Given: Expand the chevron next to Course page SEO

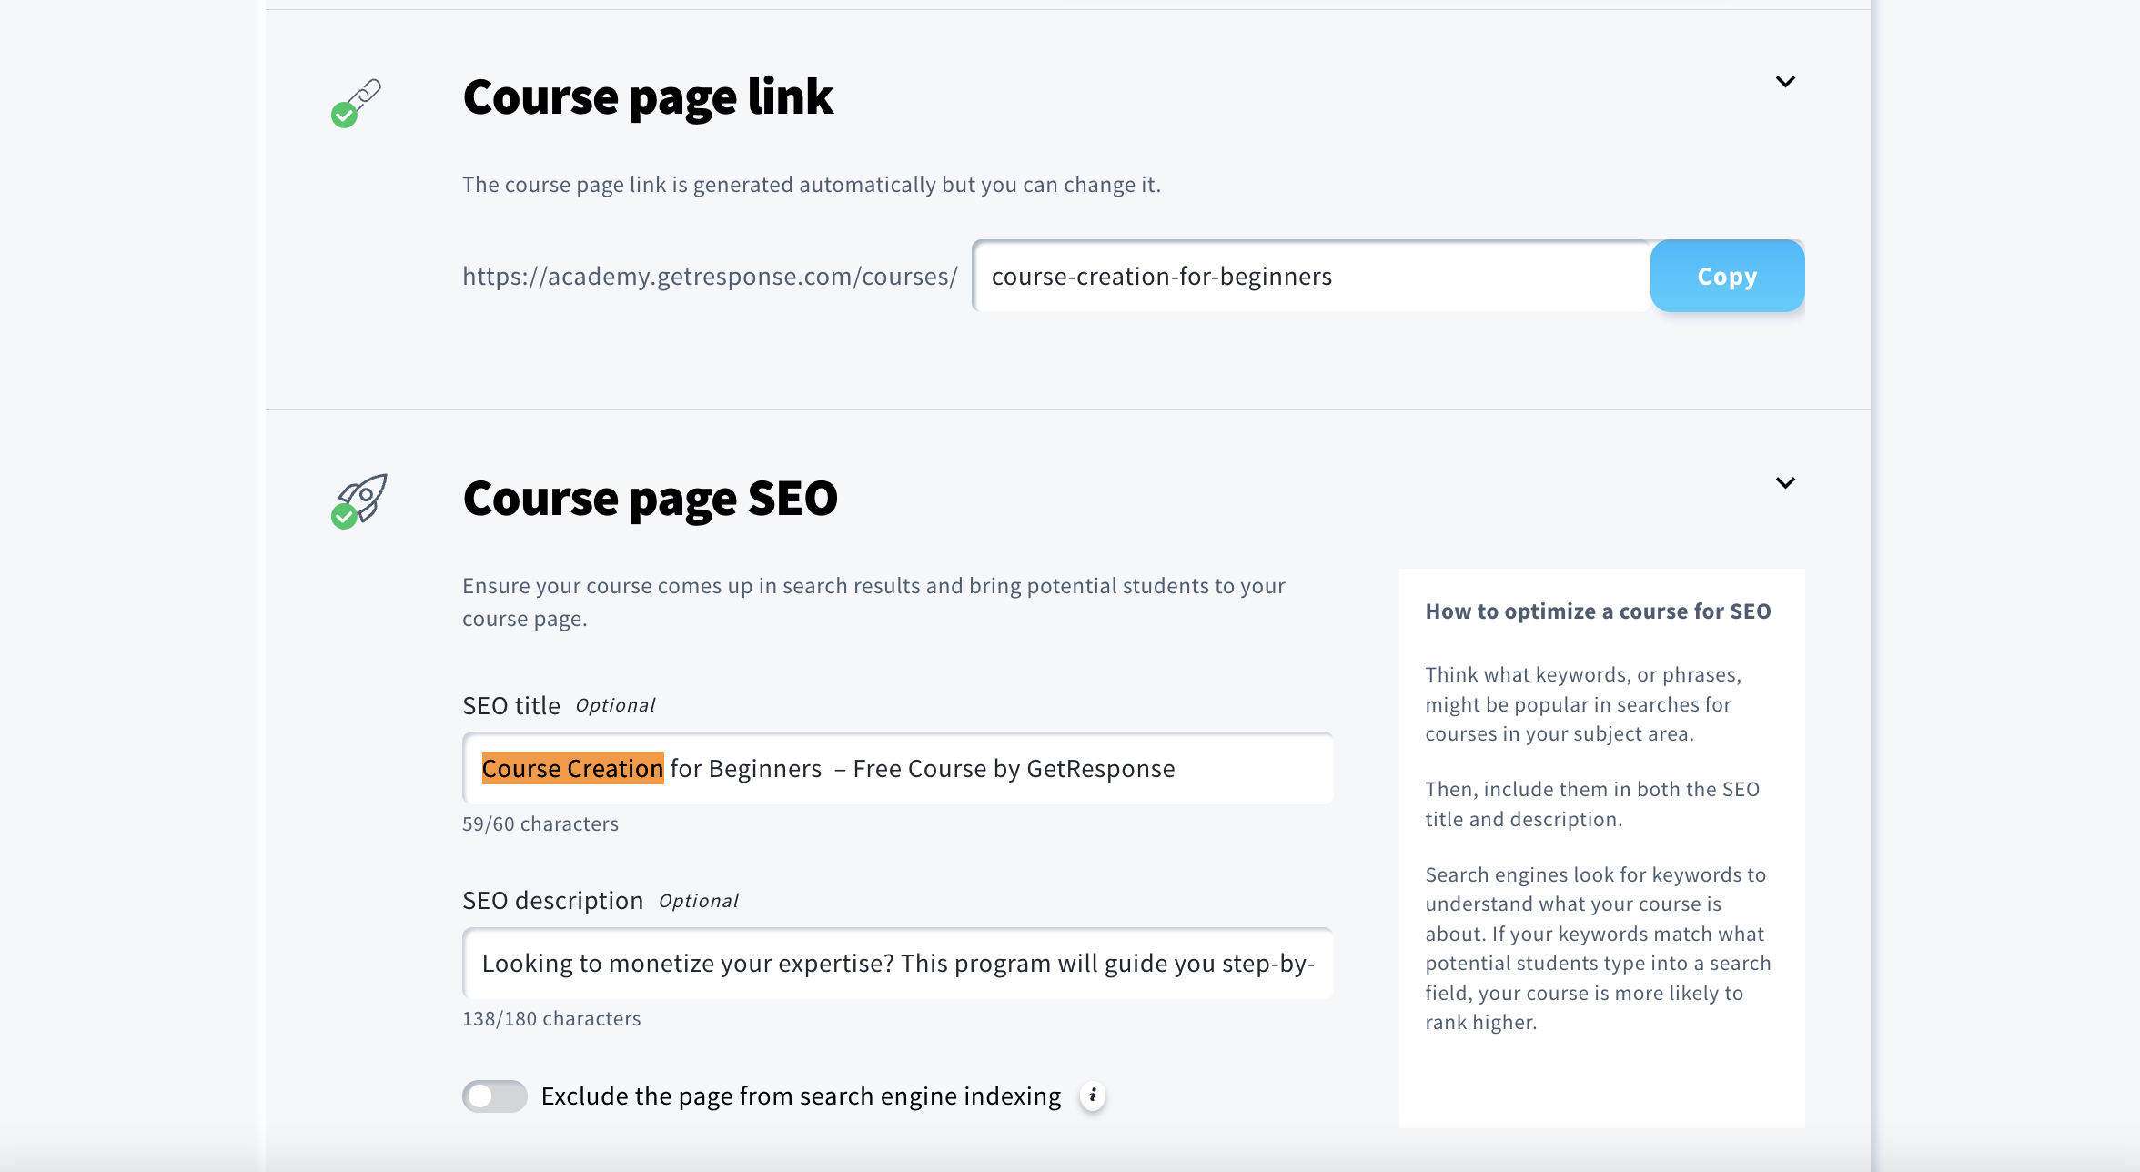Looking at the screenshot, I should [x=1785, y=483].
